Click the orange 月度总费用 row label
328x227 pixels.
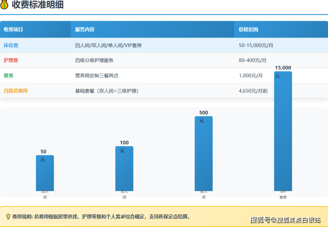[16, 91]
